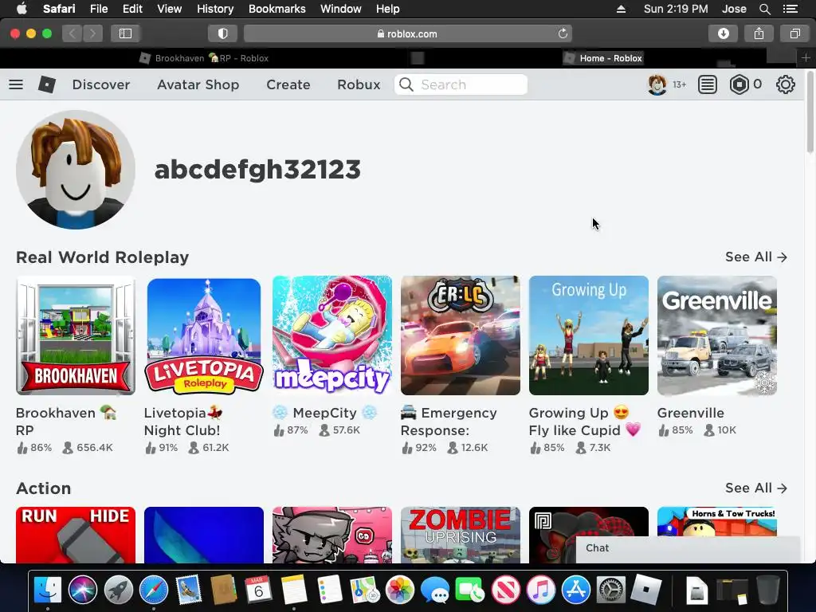Open Finder from the Dock
816x612 pixels.
coord(47,590)
